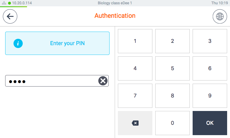
Task: Click green connection status dot
Action: [x=9, y=3]
